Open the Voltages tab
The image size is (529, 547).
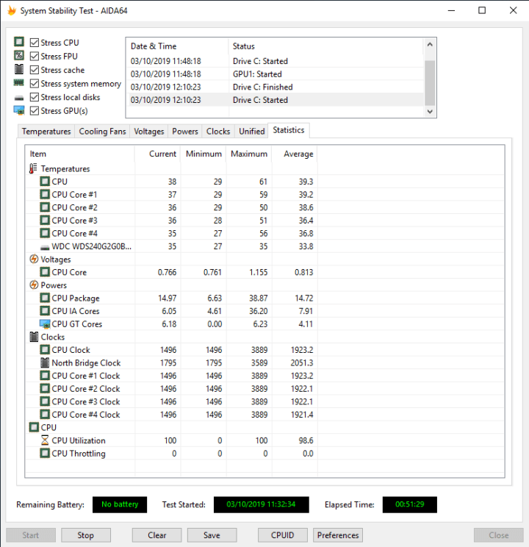tap(149, 132)
